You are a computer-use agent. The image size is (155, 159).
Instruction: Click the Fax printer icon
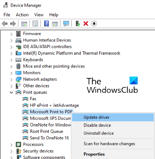coord(25,99)
